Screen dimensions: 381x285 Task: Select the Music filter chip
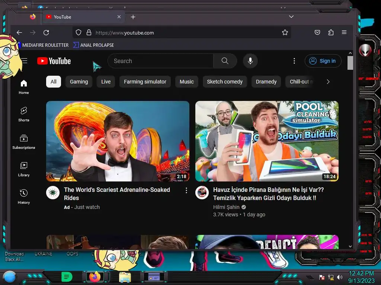(187, 82)
